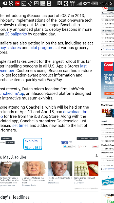The width and height of the screenshot is (114, 203).
Task: Click the Facebook Like button
Action: point(64,143)
